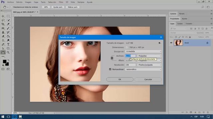This screenshot has width=213, height=119.
Task: Select the Blur tool
Action: (3, 40)
